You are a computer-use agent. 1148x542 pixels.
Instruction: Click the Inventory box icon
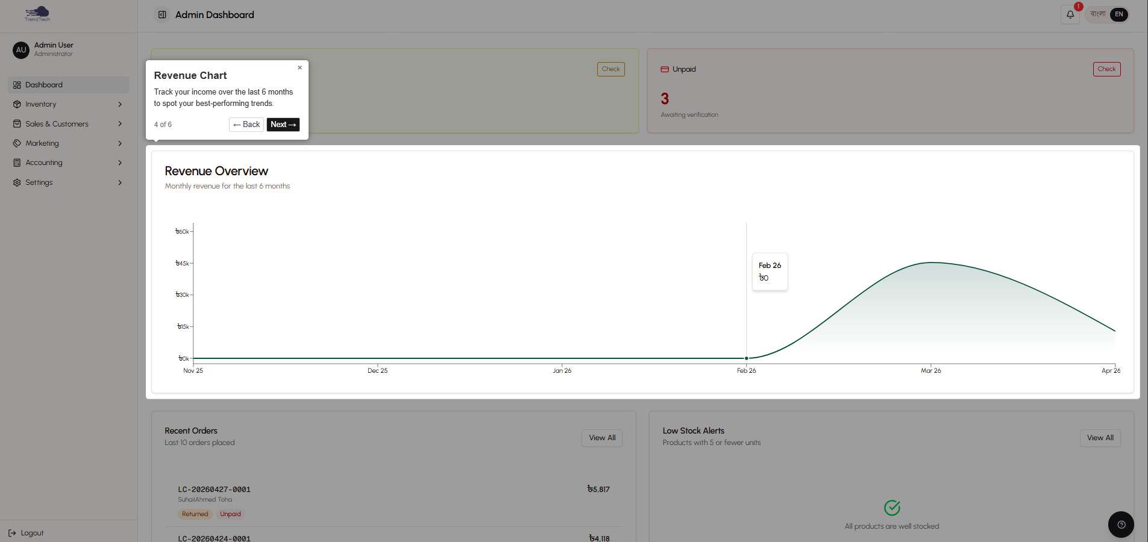point(17,104)
